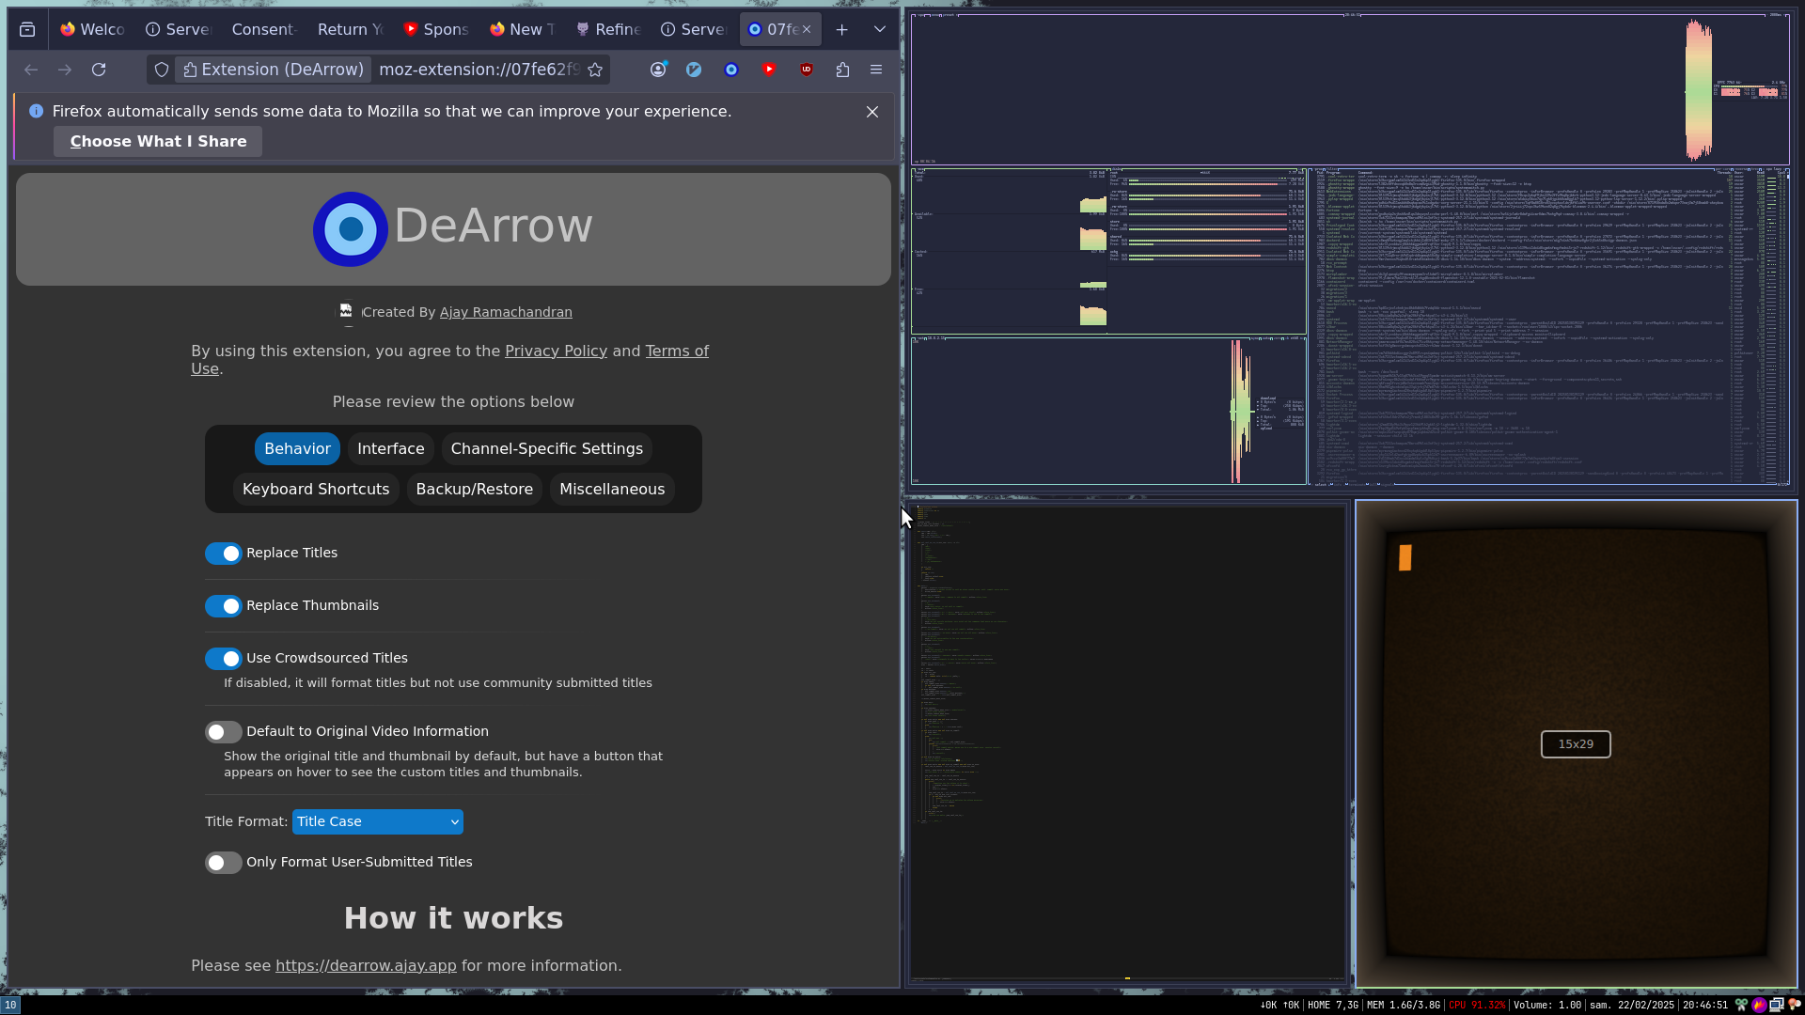This screenshot has width=1805, height=1015.
Task: Dismiss the Mozilla data notification bar
Action: [872, 112]
